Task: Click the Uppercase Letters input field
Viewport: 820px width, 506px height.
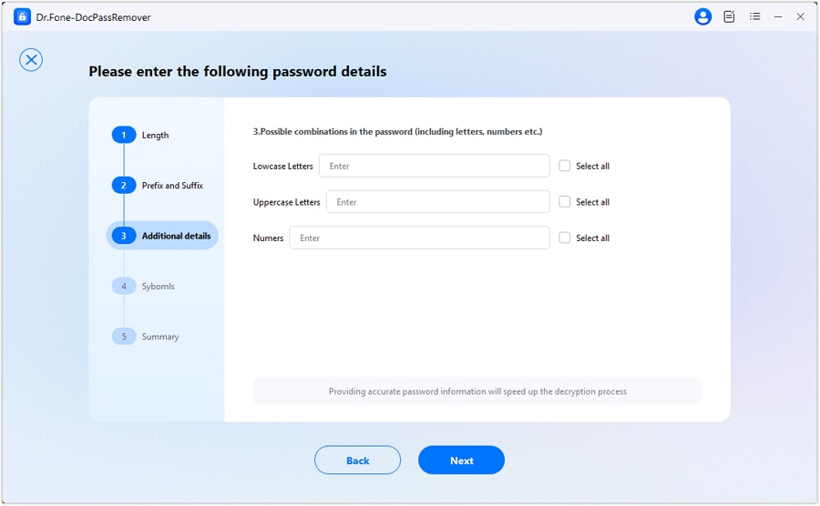Action: click(x=437, y=202)
